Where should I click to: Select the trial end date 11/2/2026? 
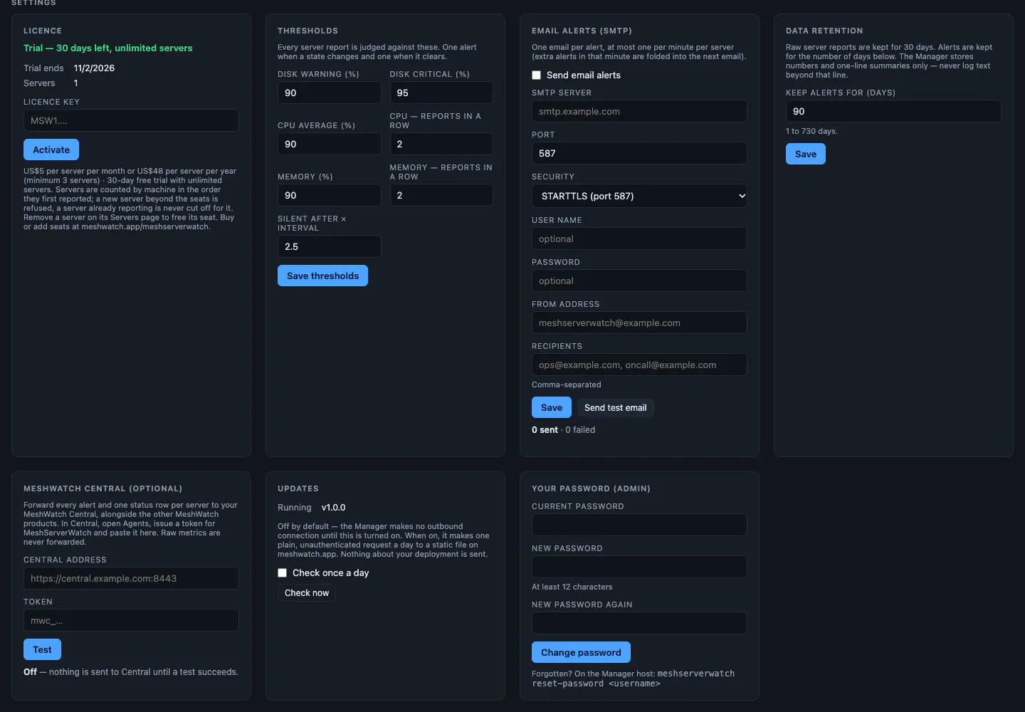(94, 68)
